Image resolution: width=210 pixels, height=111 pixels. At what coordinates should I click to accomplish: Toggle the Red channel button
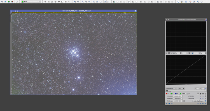coord(167,94)
